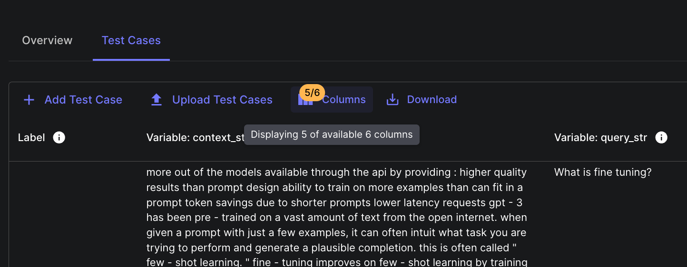Click the info icon beside query_str
687x267 pixels.
coord(661,138)
